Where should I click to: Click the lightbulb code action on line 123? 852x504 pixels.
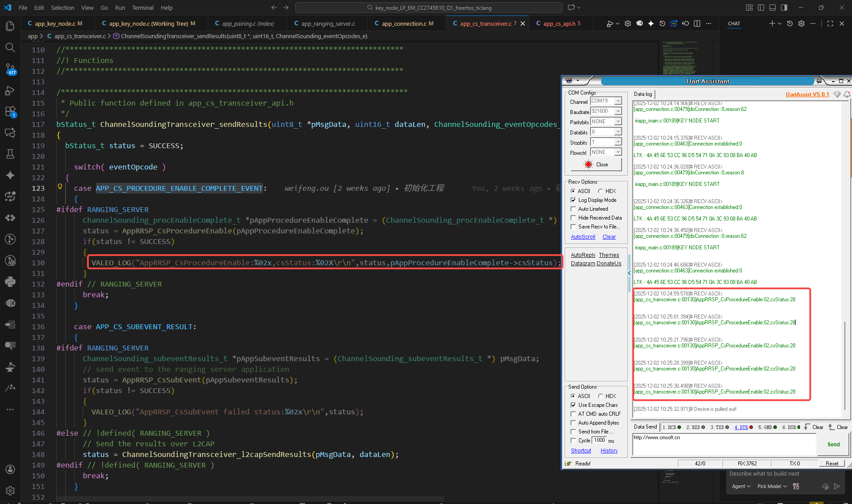60,187
